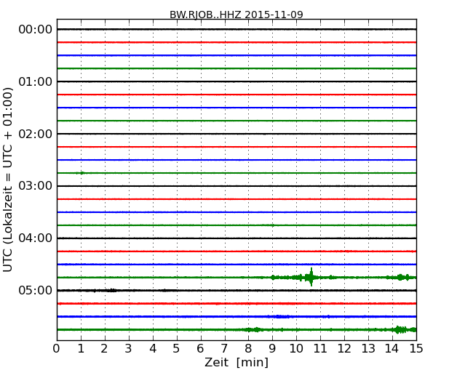
Task: Click the large green seismic spike near minute 10.6
Action: pos(311,277)
